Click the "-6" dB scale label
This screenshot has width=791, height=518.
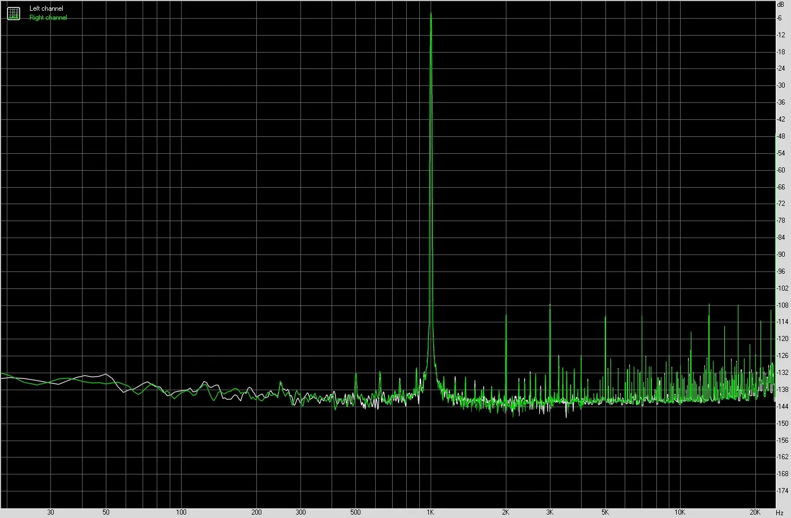click(x=780, y=18)
